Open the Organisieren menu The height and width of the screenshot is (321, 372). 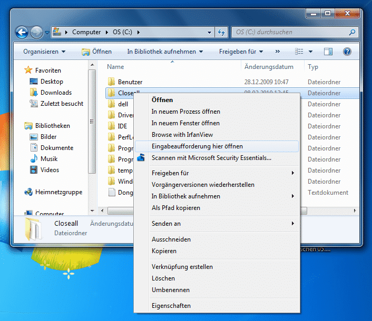tap(44, 52)
